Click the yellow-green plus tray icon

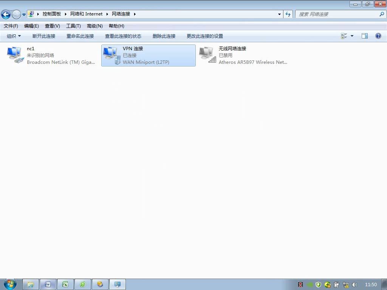(x=328, y=285)
